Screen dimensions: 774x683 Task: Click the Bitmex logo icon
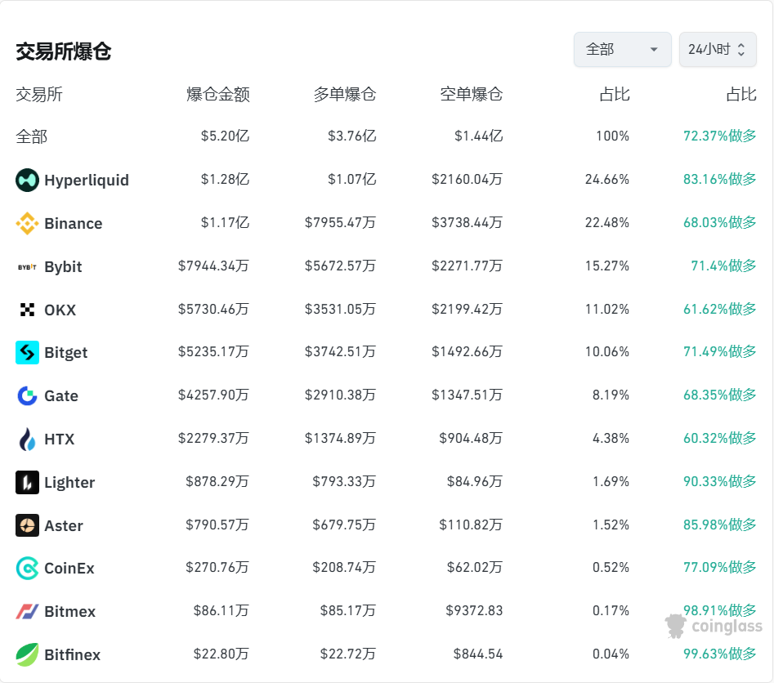[x=27, y=611]
